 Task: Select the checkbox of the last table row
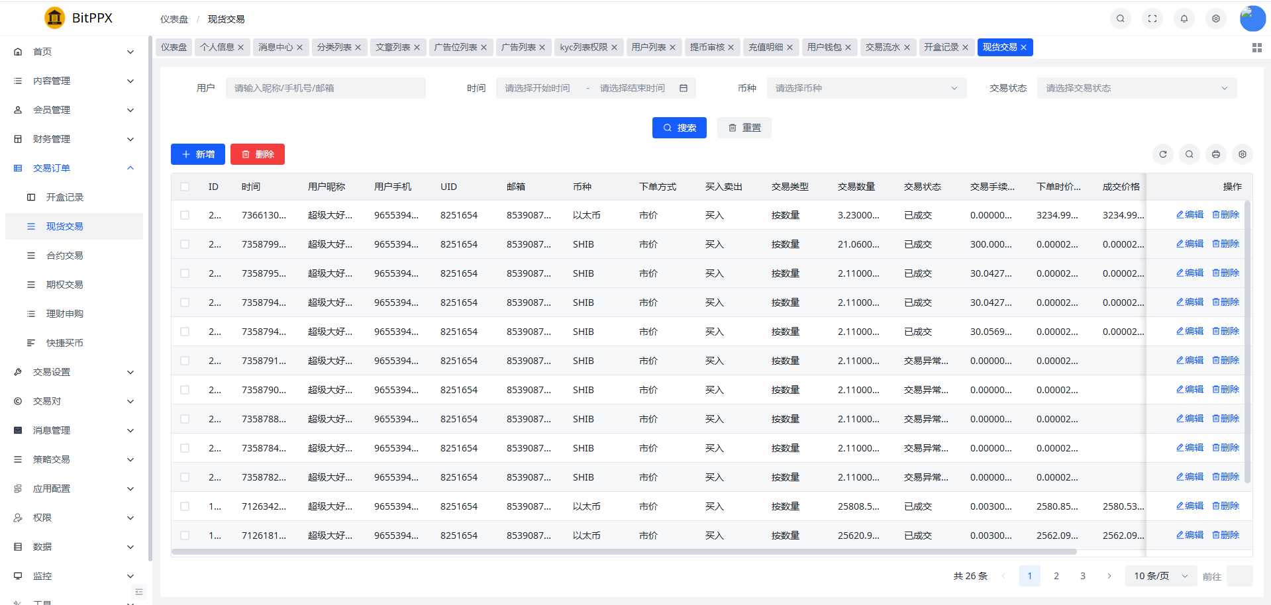click(185, 535)
